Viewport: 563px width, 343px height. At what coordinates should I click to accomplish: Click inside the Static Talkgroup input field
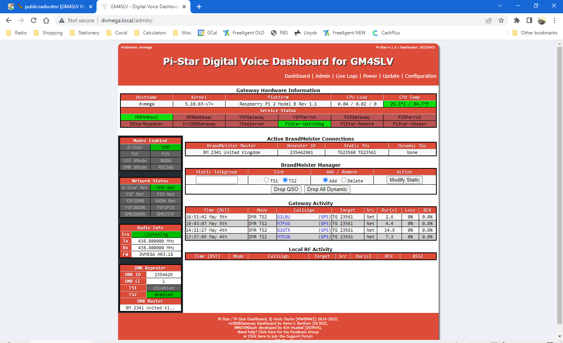(217, 180)
